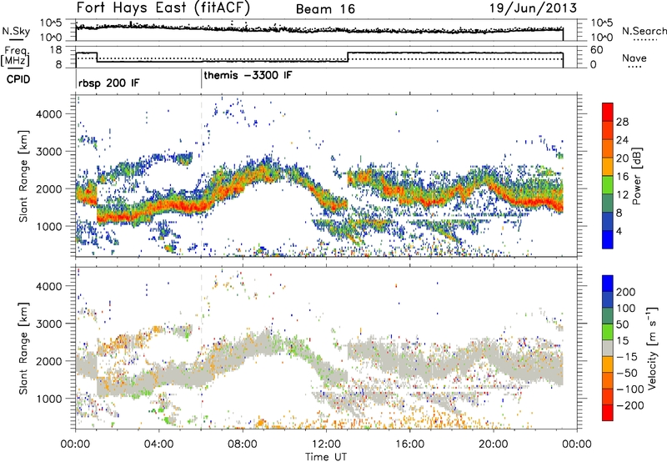Click the '16' tick on Power colorbar
The image size is (667, 462).
point(622,177)
